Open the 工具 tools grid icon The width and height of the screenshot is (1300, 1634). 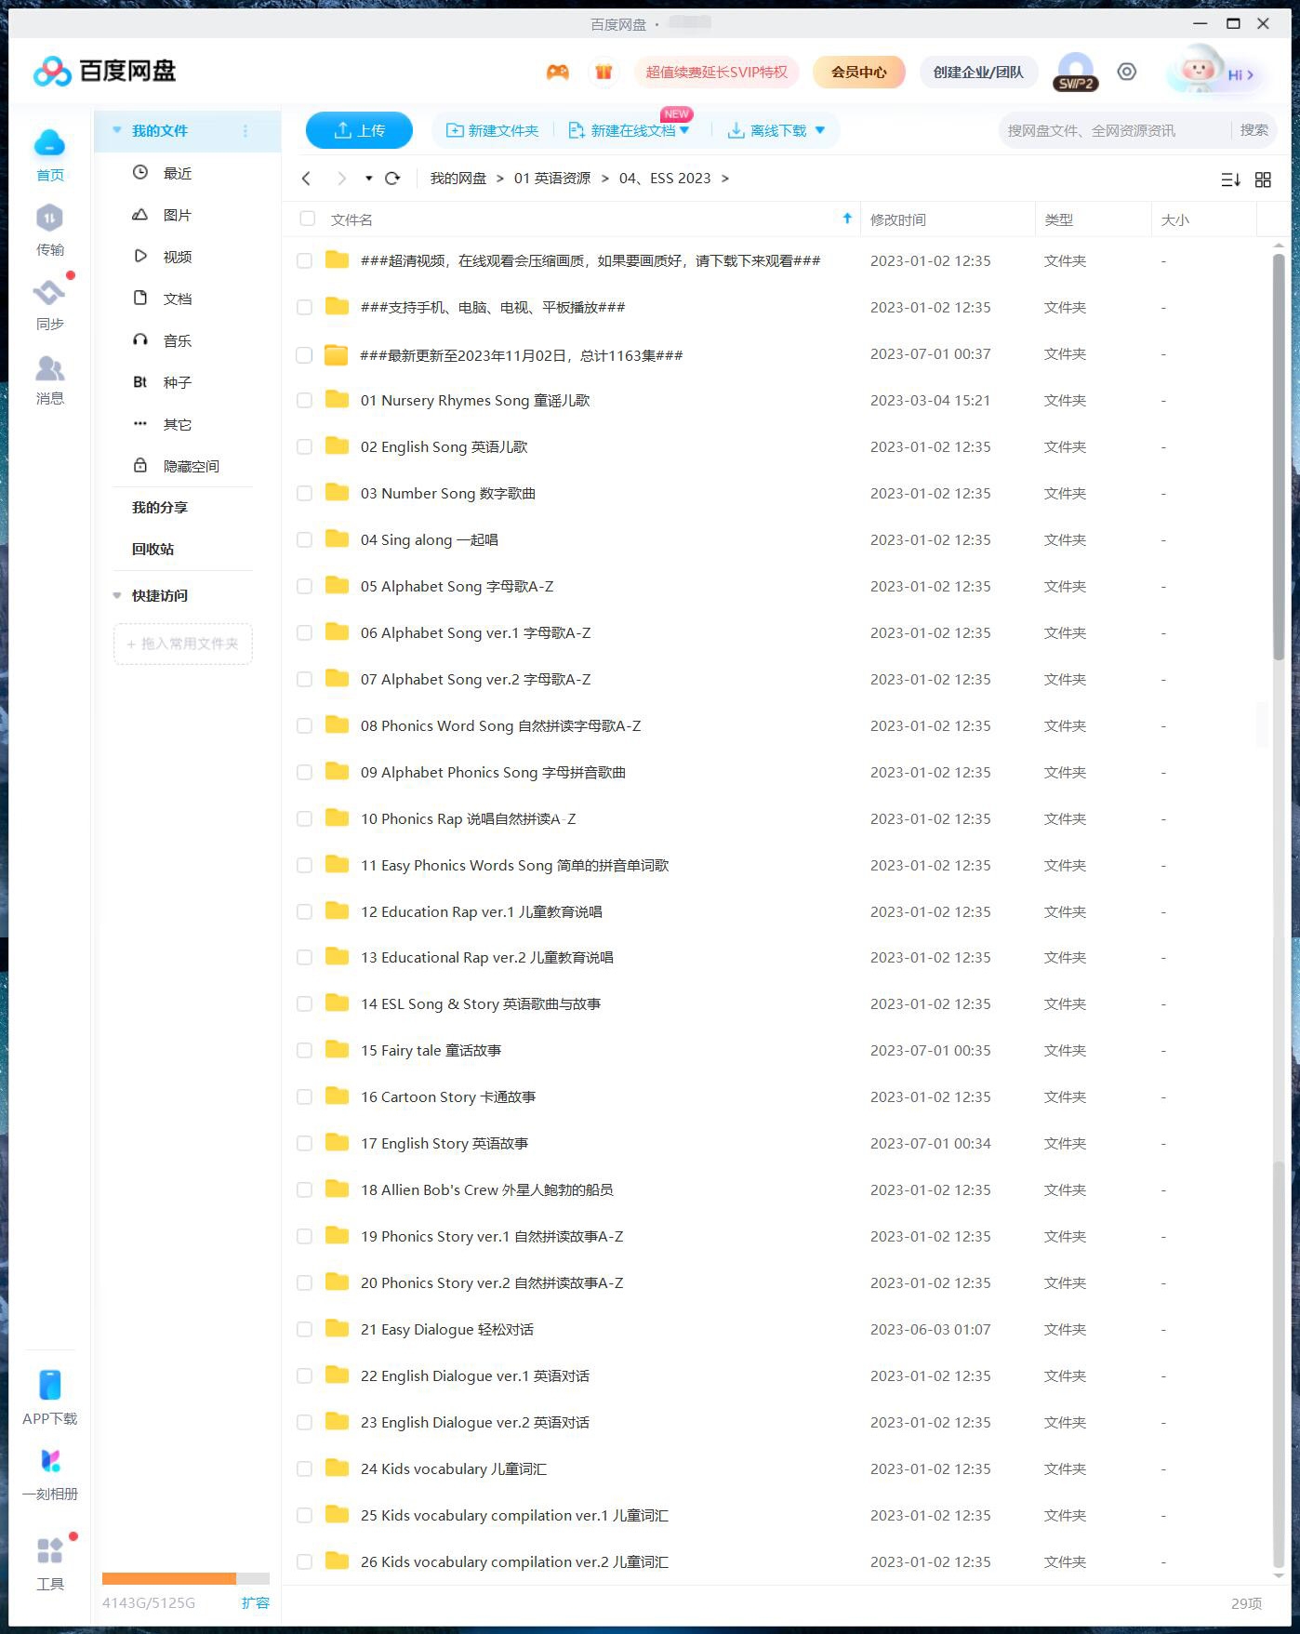[49, 1550]
